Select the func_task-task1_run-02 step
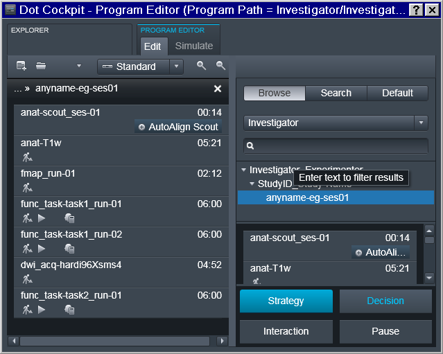 [121, 242]
